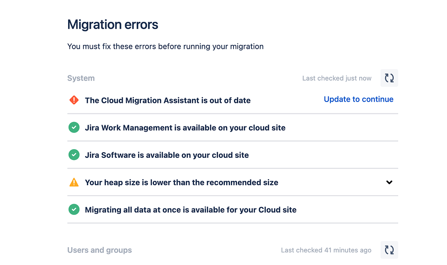This screenshot has width=447, height=265.
Task: Refresh the Users and groups checks
Action: [x=389, y=250]
